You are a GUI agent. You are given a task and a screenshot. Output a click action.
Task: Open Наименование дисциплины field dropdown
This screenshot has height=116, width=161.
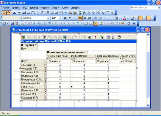tap(86, 52)
